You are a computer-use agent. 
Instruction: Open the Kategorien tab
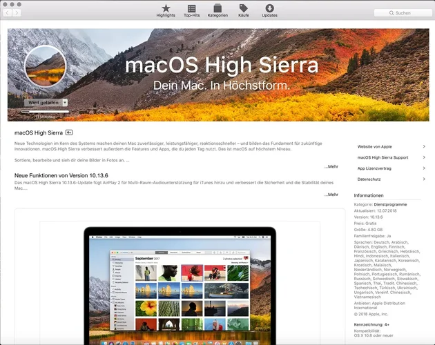pyautogui.click(x=217, y=11)
